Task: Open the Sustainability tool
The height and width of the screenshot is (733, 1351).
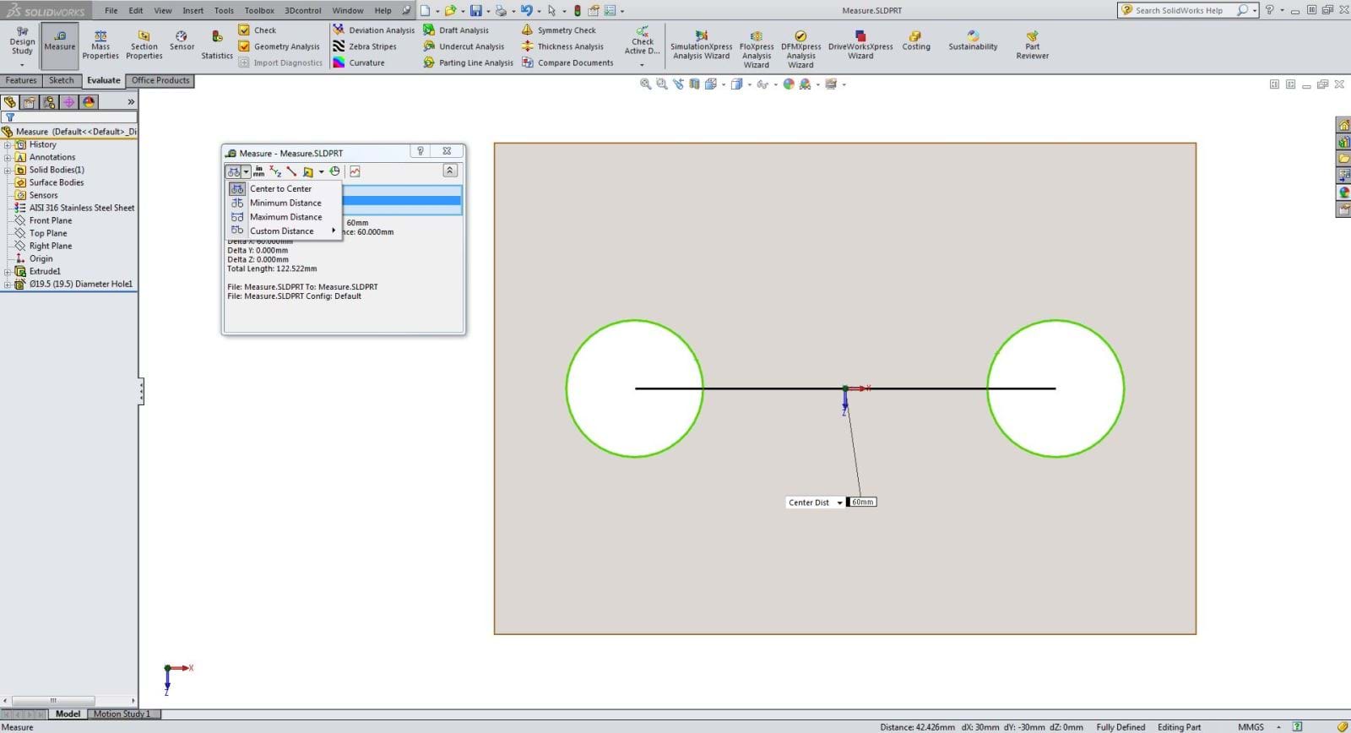Action: click(972, 40)
